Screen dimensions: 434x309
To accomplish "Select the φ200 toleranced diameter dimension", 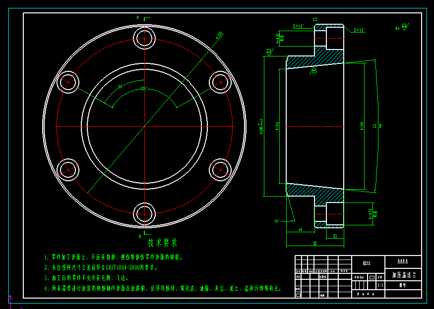I will pyautogui.click(x=261, y=126).
